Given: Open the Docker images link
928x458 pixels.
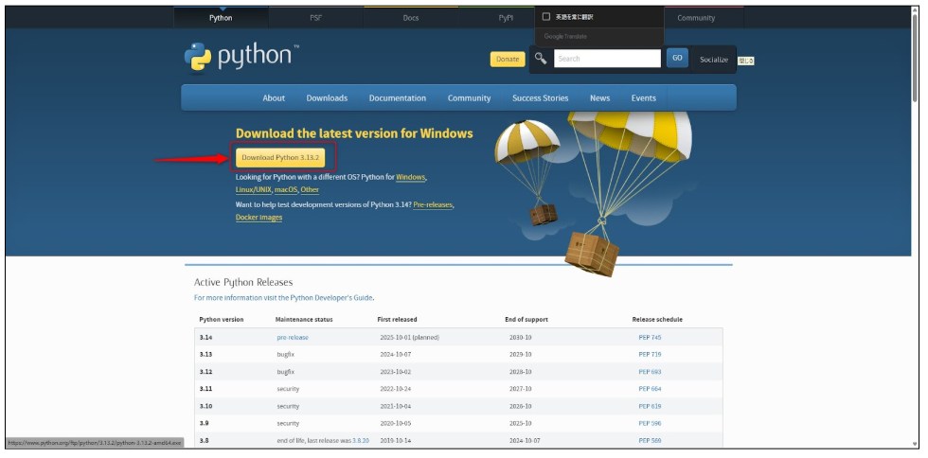Looking at the screenshot, I should click(259, 217).
